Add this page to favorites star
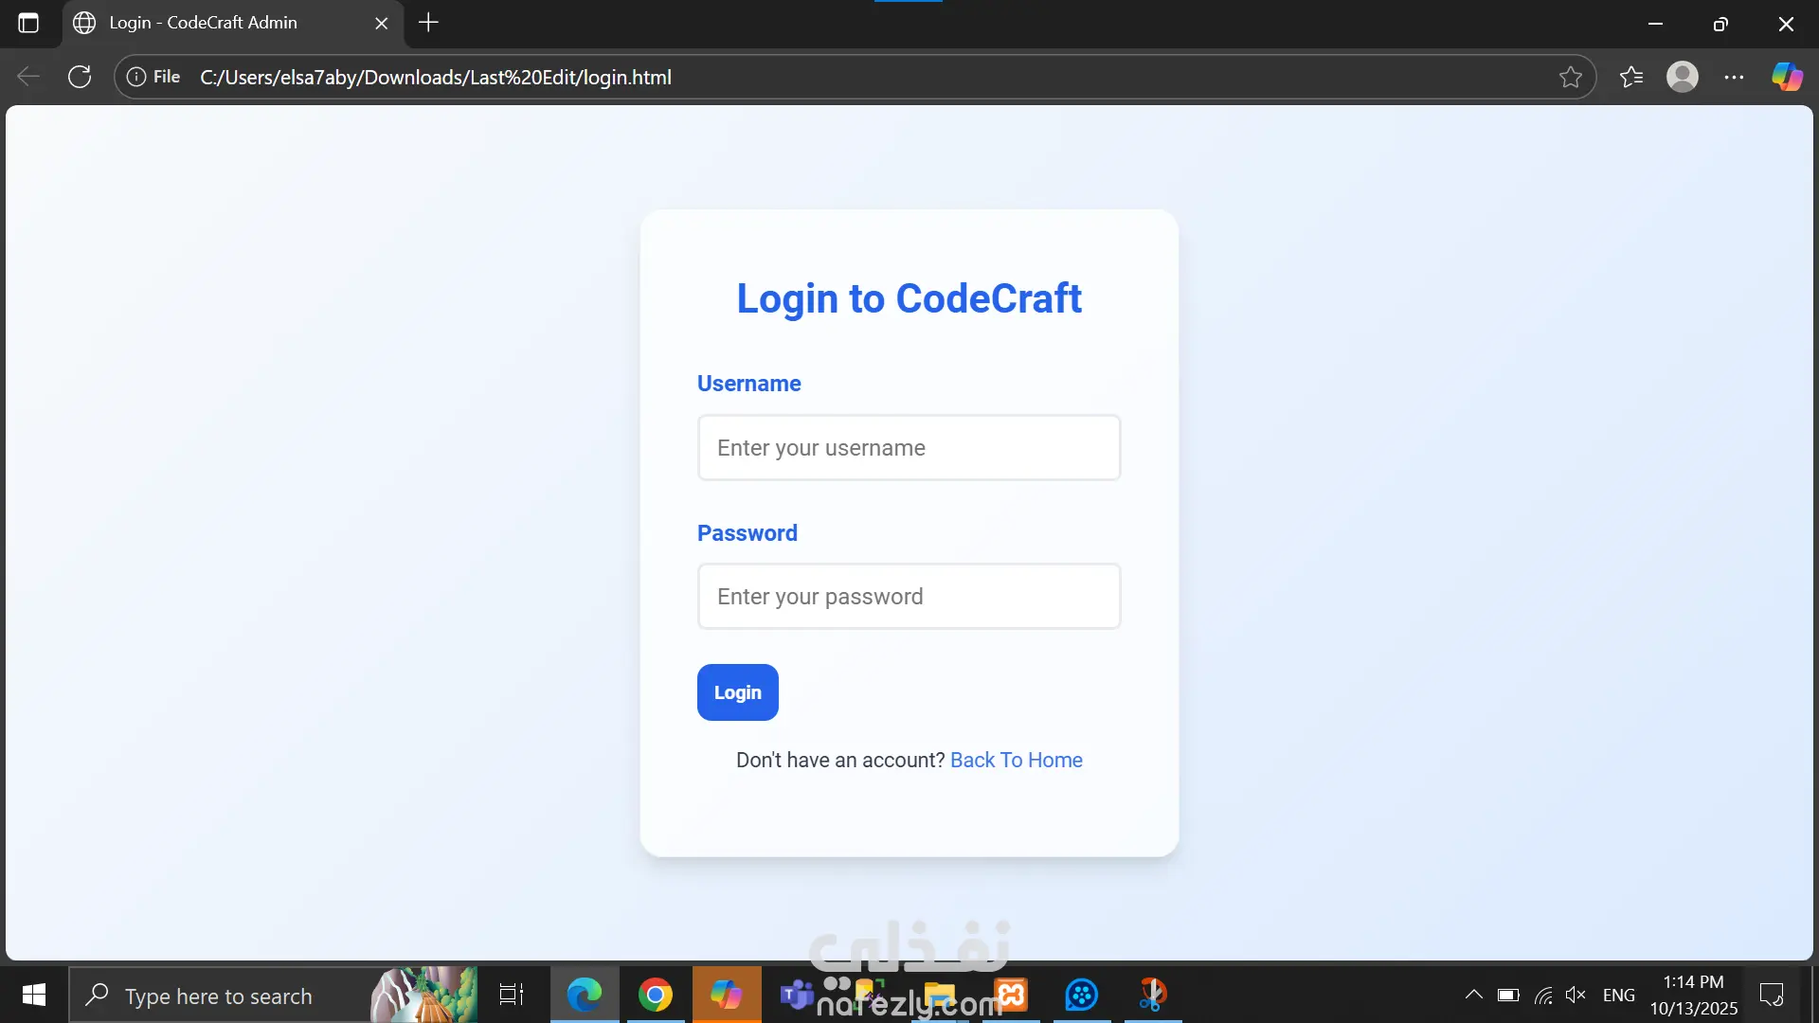Image resolution: width=1819 pixels, height=1023 pixels. click(x=1570, y=77)
